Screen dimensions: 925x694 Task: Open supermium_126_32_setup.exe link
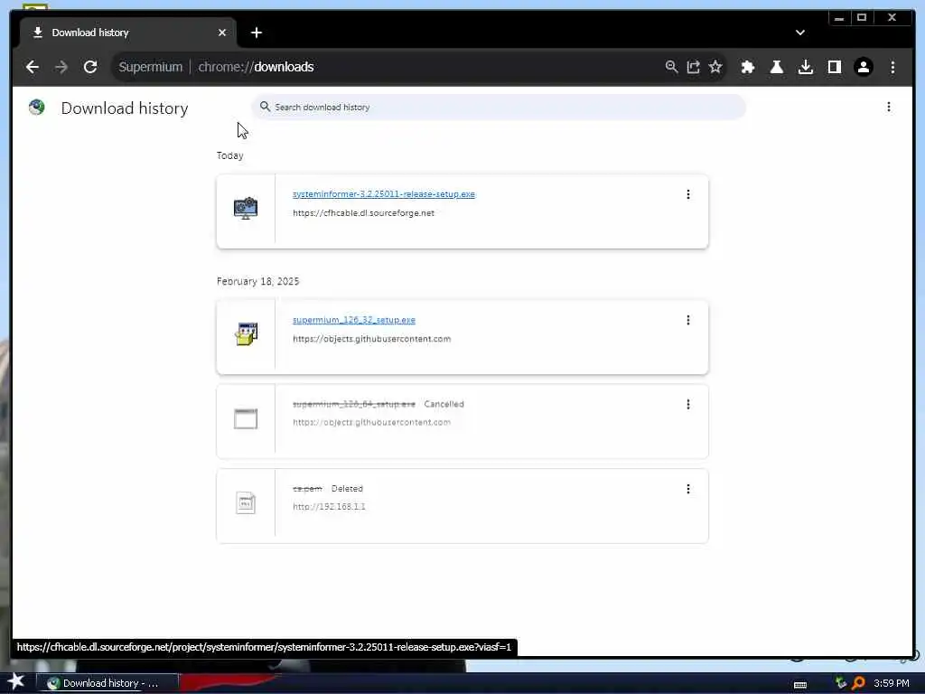(x=354, y=320)
